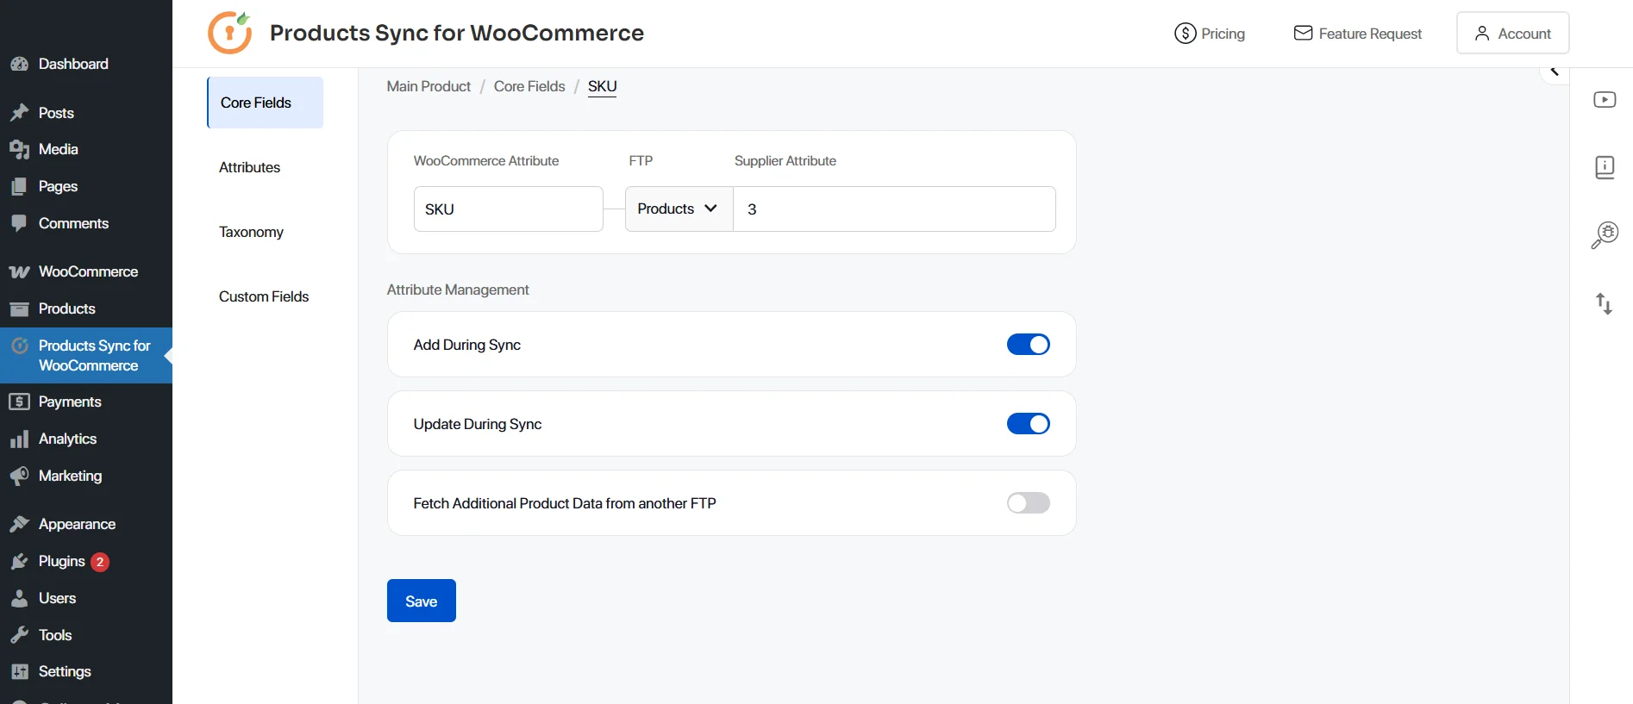Viewport: 1633px width, 704px height.
Task: Click the Products Sync for WooCommerce title
Action: (457, 33)
